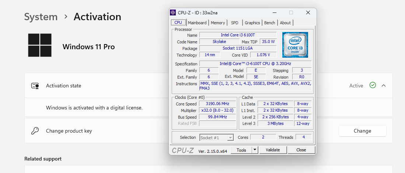Viewport: 405px width, 173px height.
Task: Close the CPU-Z window with X
Action: coord(308,12)
